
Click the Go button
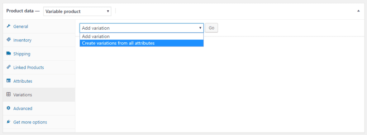pos(211,28)
